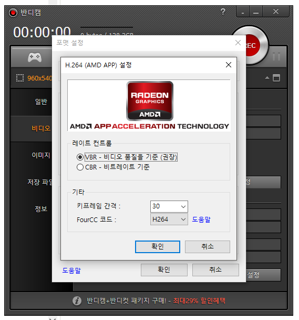Click the info icon in the bottom banner
The width and height of the screenshot is (299, 320).
(x=77, y=301)
